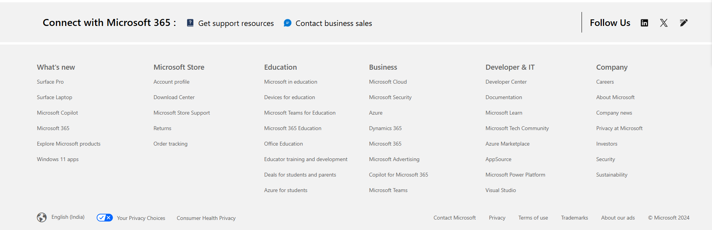Viewport: 712px width, 230px height.
Task: Click the business sales chat icon
Action: pos(287,23)
